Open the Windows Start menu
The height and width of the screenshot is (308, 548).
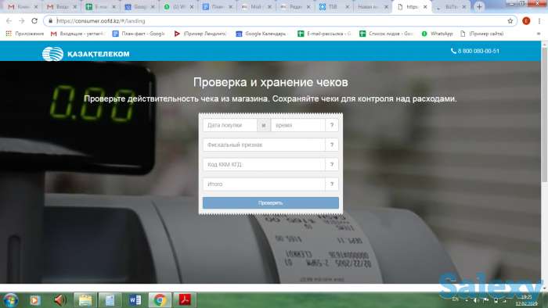click(10, 300)
